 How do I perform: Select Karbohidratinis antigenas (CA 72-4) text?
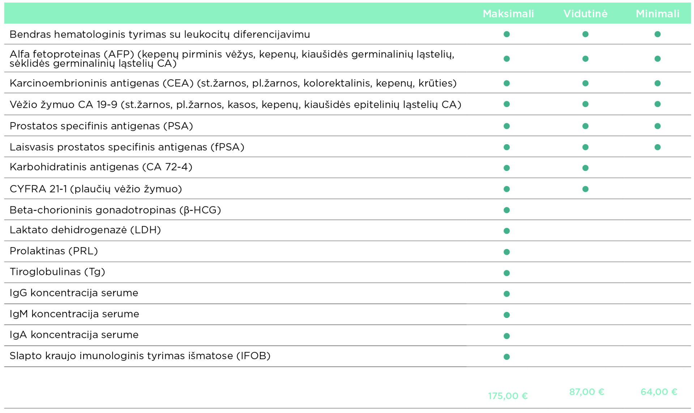click(x=101, y=167)
